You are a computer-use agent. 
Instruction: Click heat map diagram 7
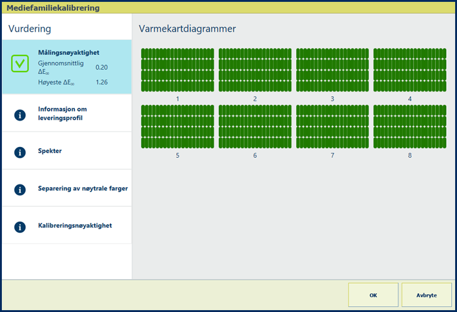point(332,126)
